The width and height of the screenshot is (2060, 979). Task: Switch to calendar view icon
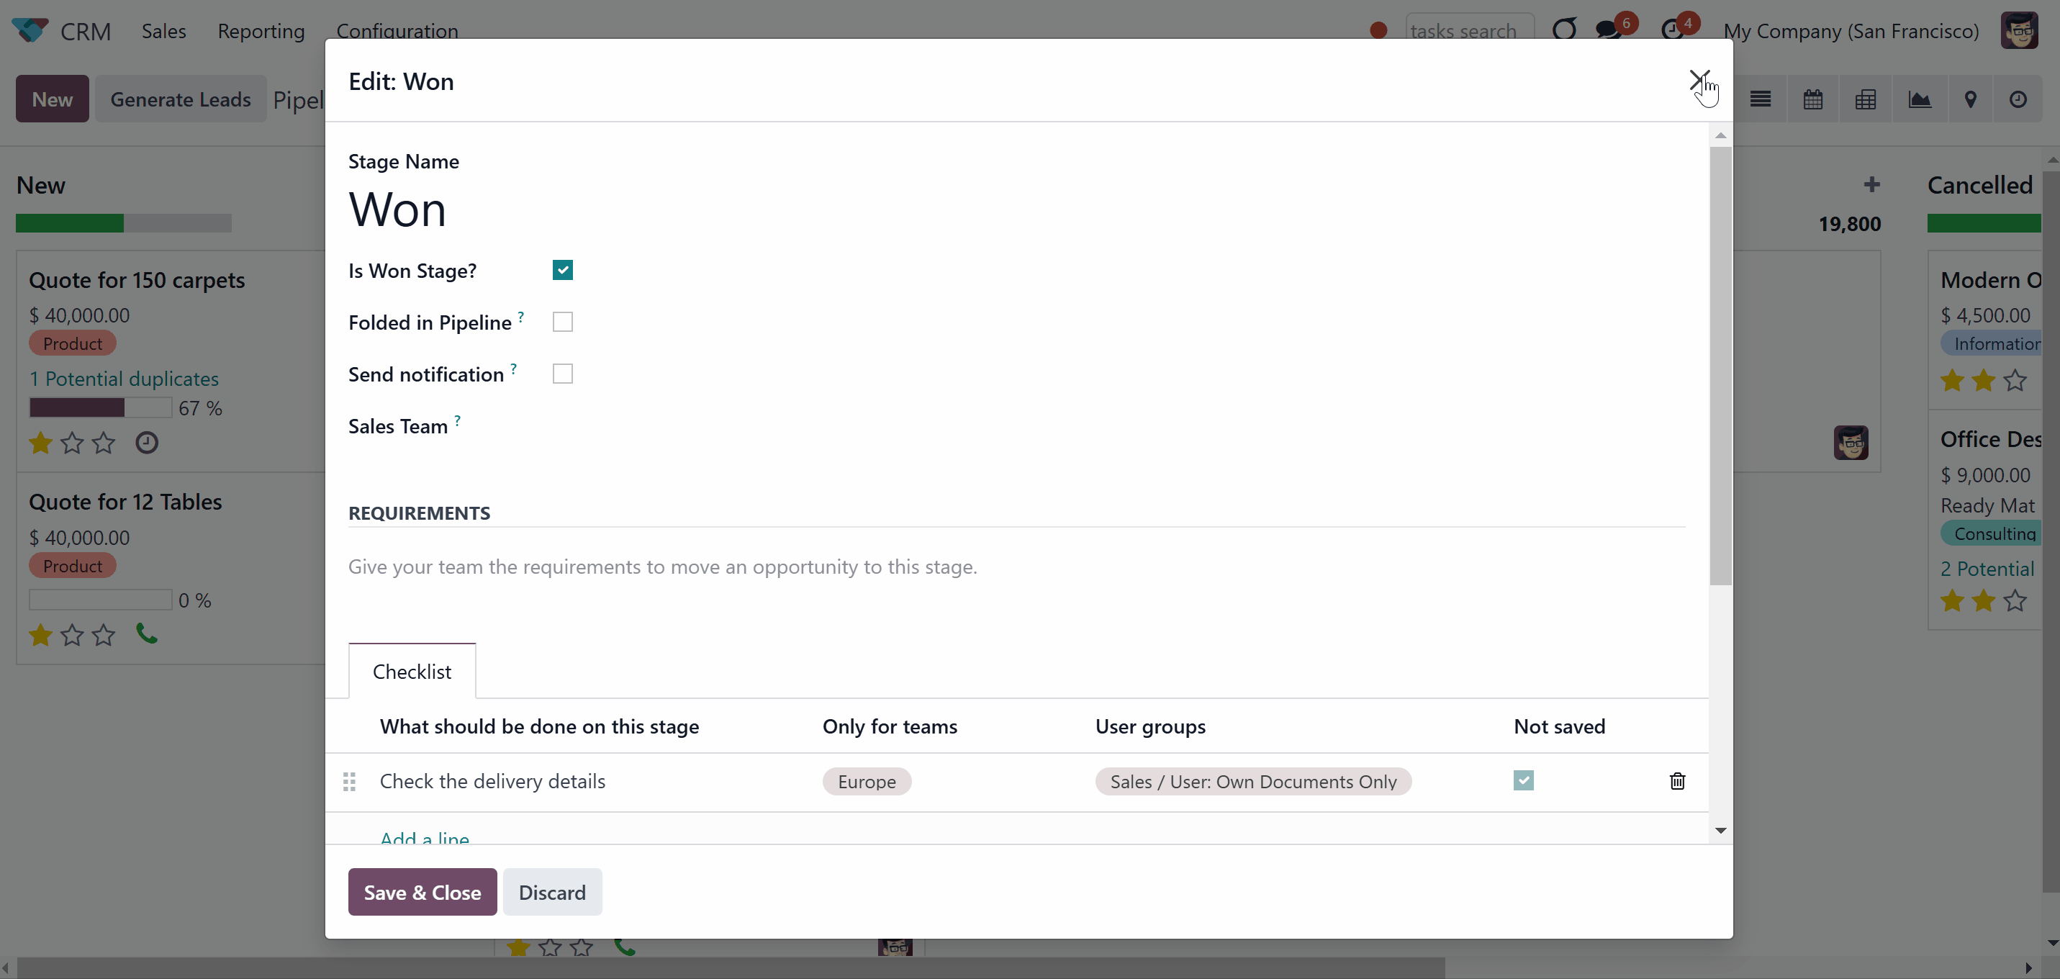click(x=1813, y=99)
